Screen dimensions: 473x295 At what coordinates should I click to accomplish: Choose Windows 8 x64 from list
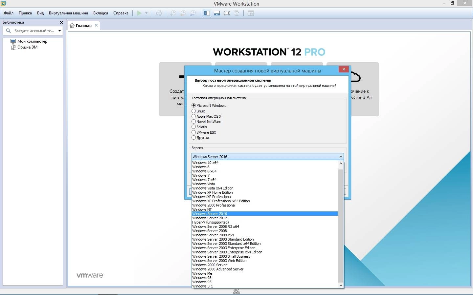point(265,171)
